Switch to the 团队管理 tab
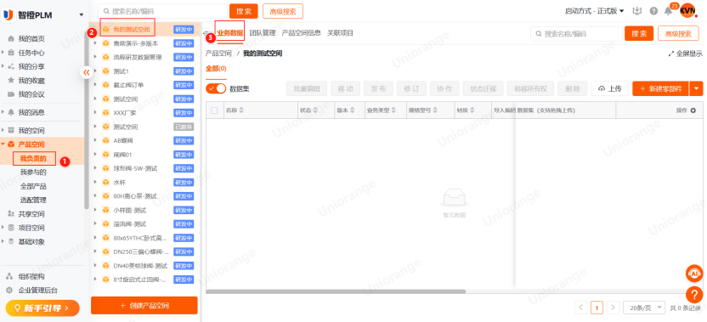Screen dimensions: 707x322 (263, 33)
